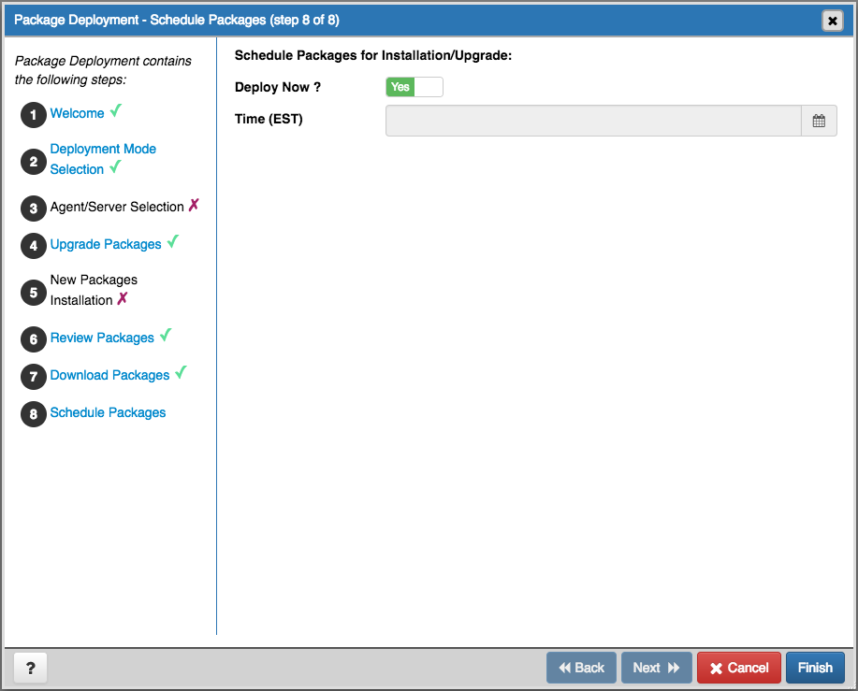The image size is (858, 691).
Task: Click step number 6 circle icon
Action: point(34,338)
